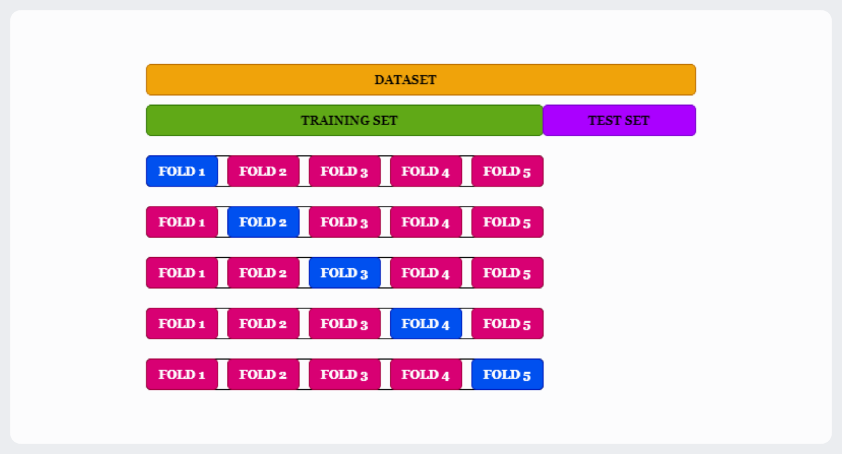Click pink FOLD 3 in the first row
The width and height of the screenshot is (842, 454).
coord(345,171)
